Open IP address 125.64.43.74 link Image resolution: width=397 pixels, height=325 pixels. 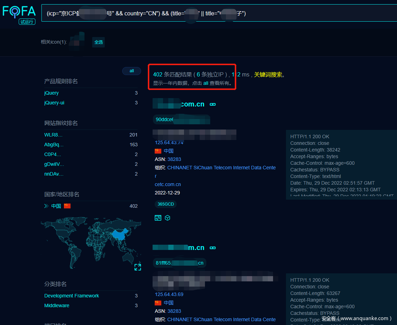coord(169,142)
